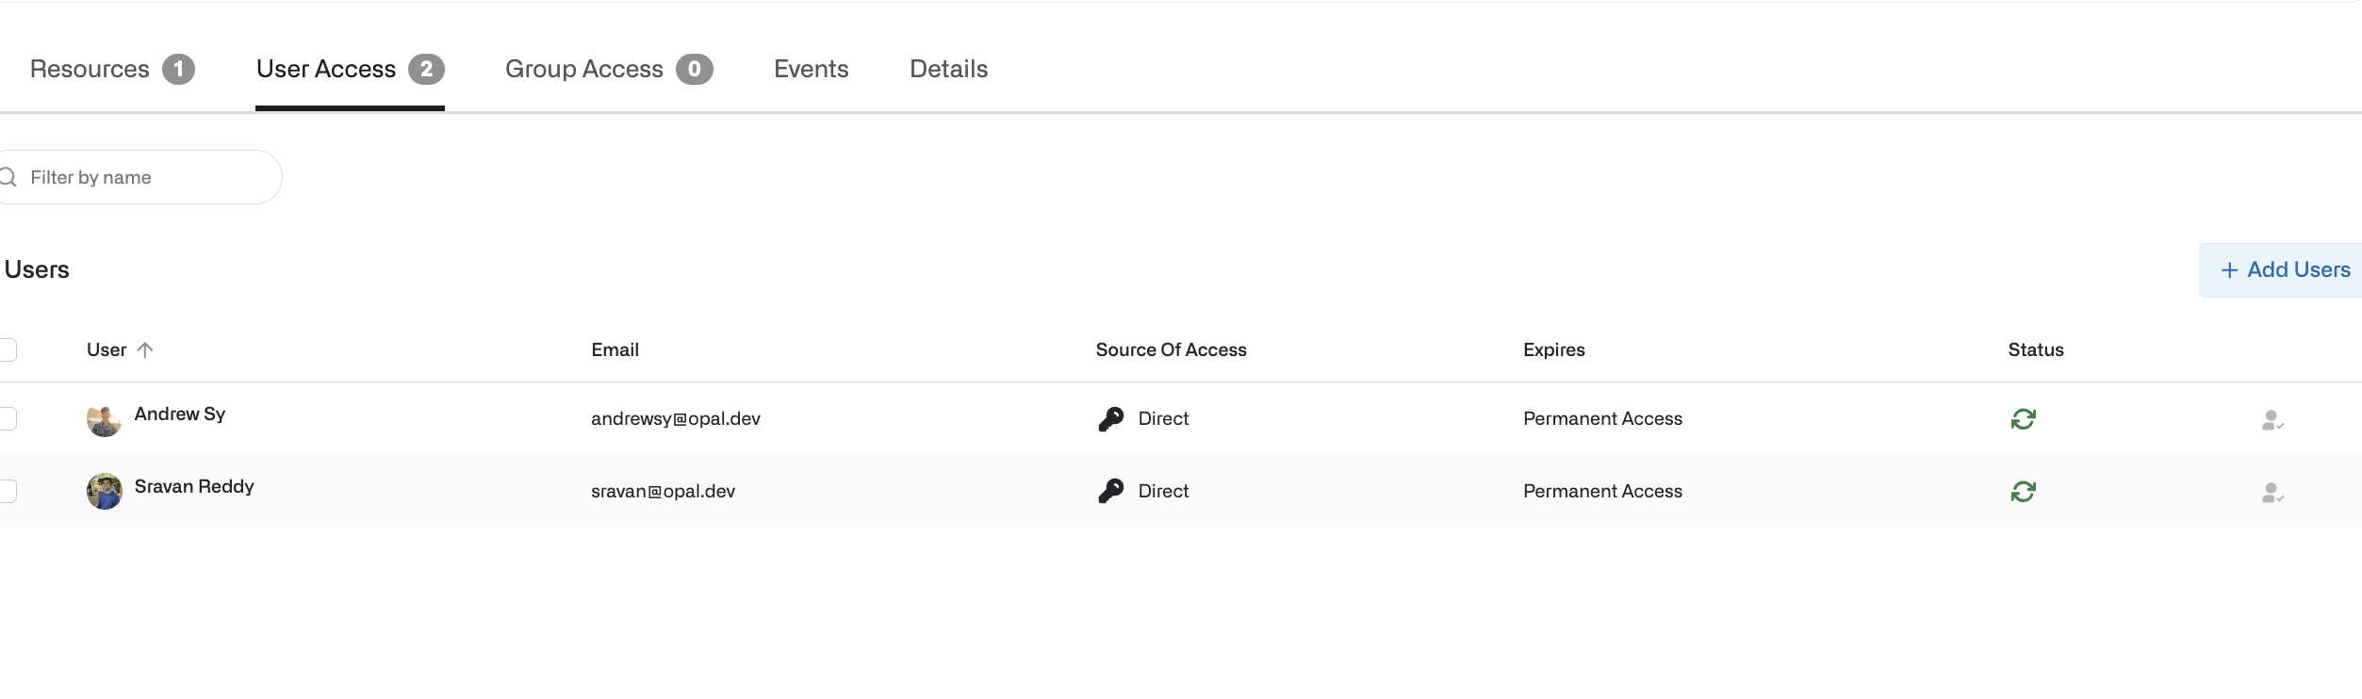Click the key icon in Andrew Sy's row
This screenshot has width=2362, height=699.
1110,418
